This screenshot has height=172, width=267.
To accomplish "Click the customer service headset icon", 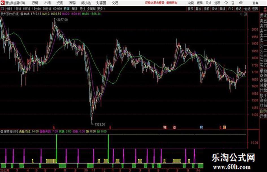I will point(226,3).
